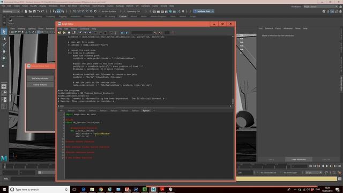Click the Save Scene icon in Maya's status line

[x=34, y=11]
